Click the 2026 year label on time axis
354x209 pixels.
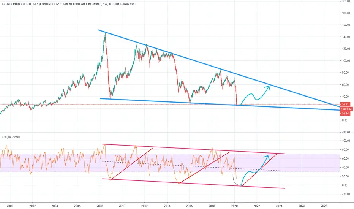[x=302, y=206]
